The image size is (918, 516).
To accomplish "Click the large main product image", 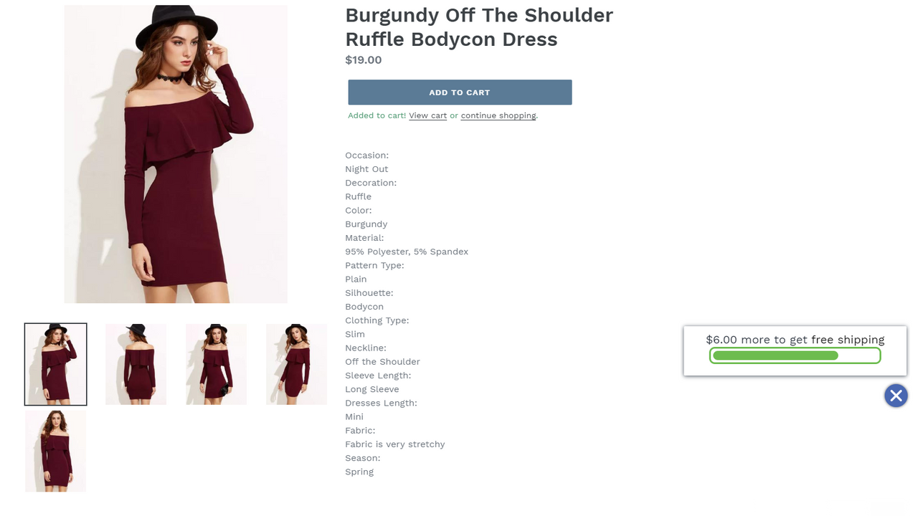I will tap(176, 154).
